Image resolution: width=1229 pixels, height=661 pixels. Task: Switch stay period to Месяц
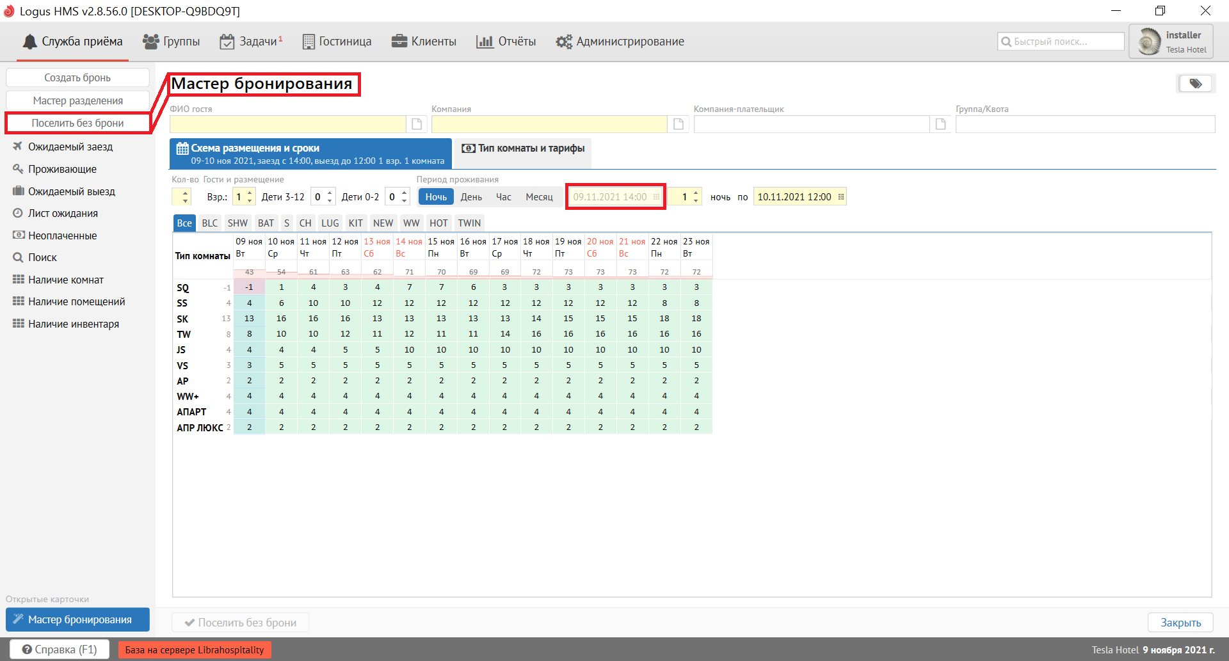pos(539,197)
